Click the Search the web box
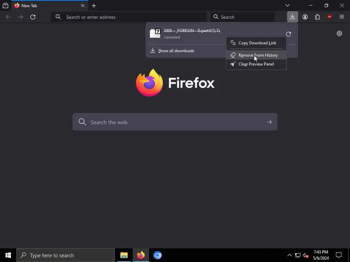 click(175, 122)
